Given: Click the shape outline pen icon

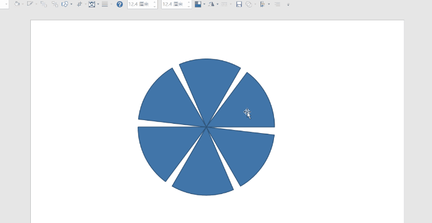Looking at the screenshot, I should tap(30, 4).
